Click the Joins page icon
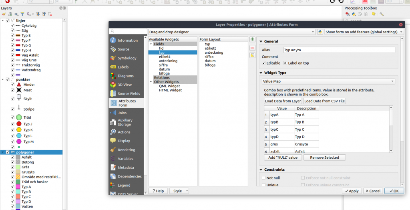410x210 pixels. 113,113
